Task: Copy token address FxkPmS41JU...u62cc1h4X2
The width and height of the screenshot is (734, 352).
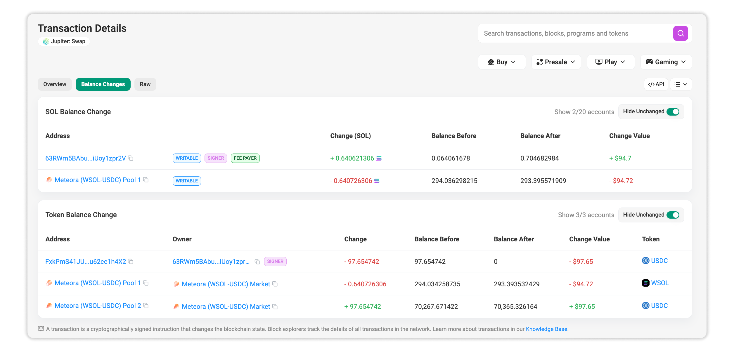Action: coord(131,262)
